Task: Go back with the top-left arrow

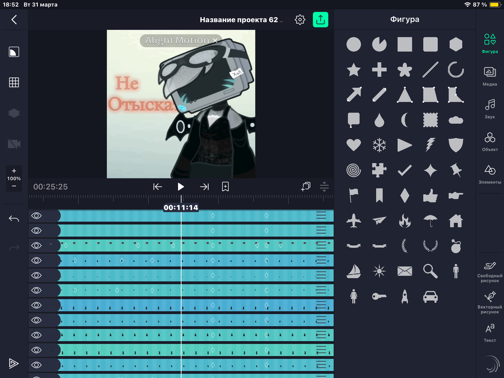Action: [x=14, y=19]
